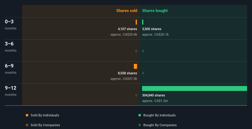252x129 pixels.
Task: Click the 304,840 shares value
Action: tap(153, 95)
